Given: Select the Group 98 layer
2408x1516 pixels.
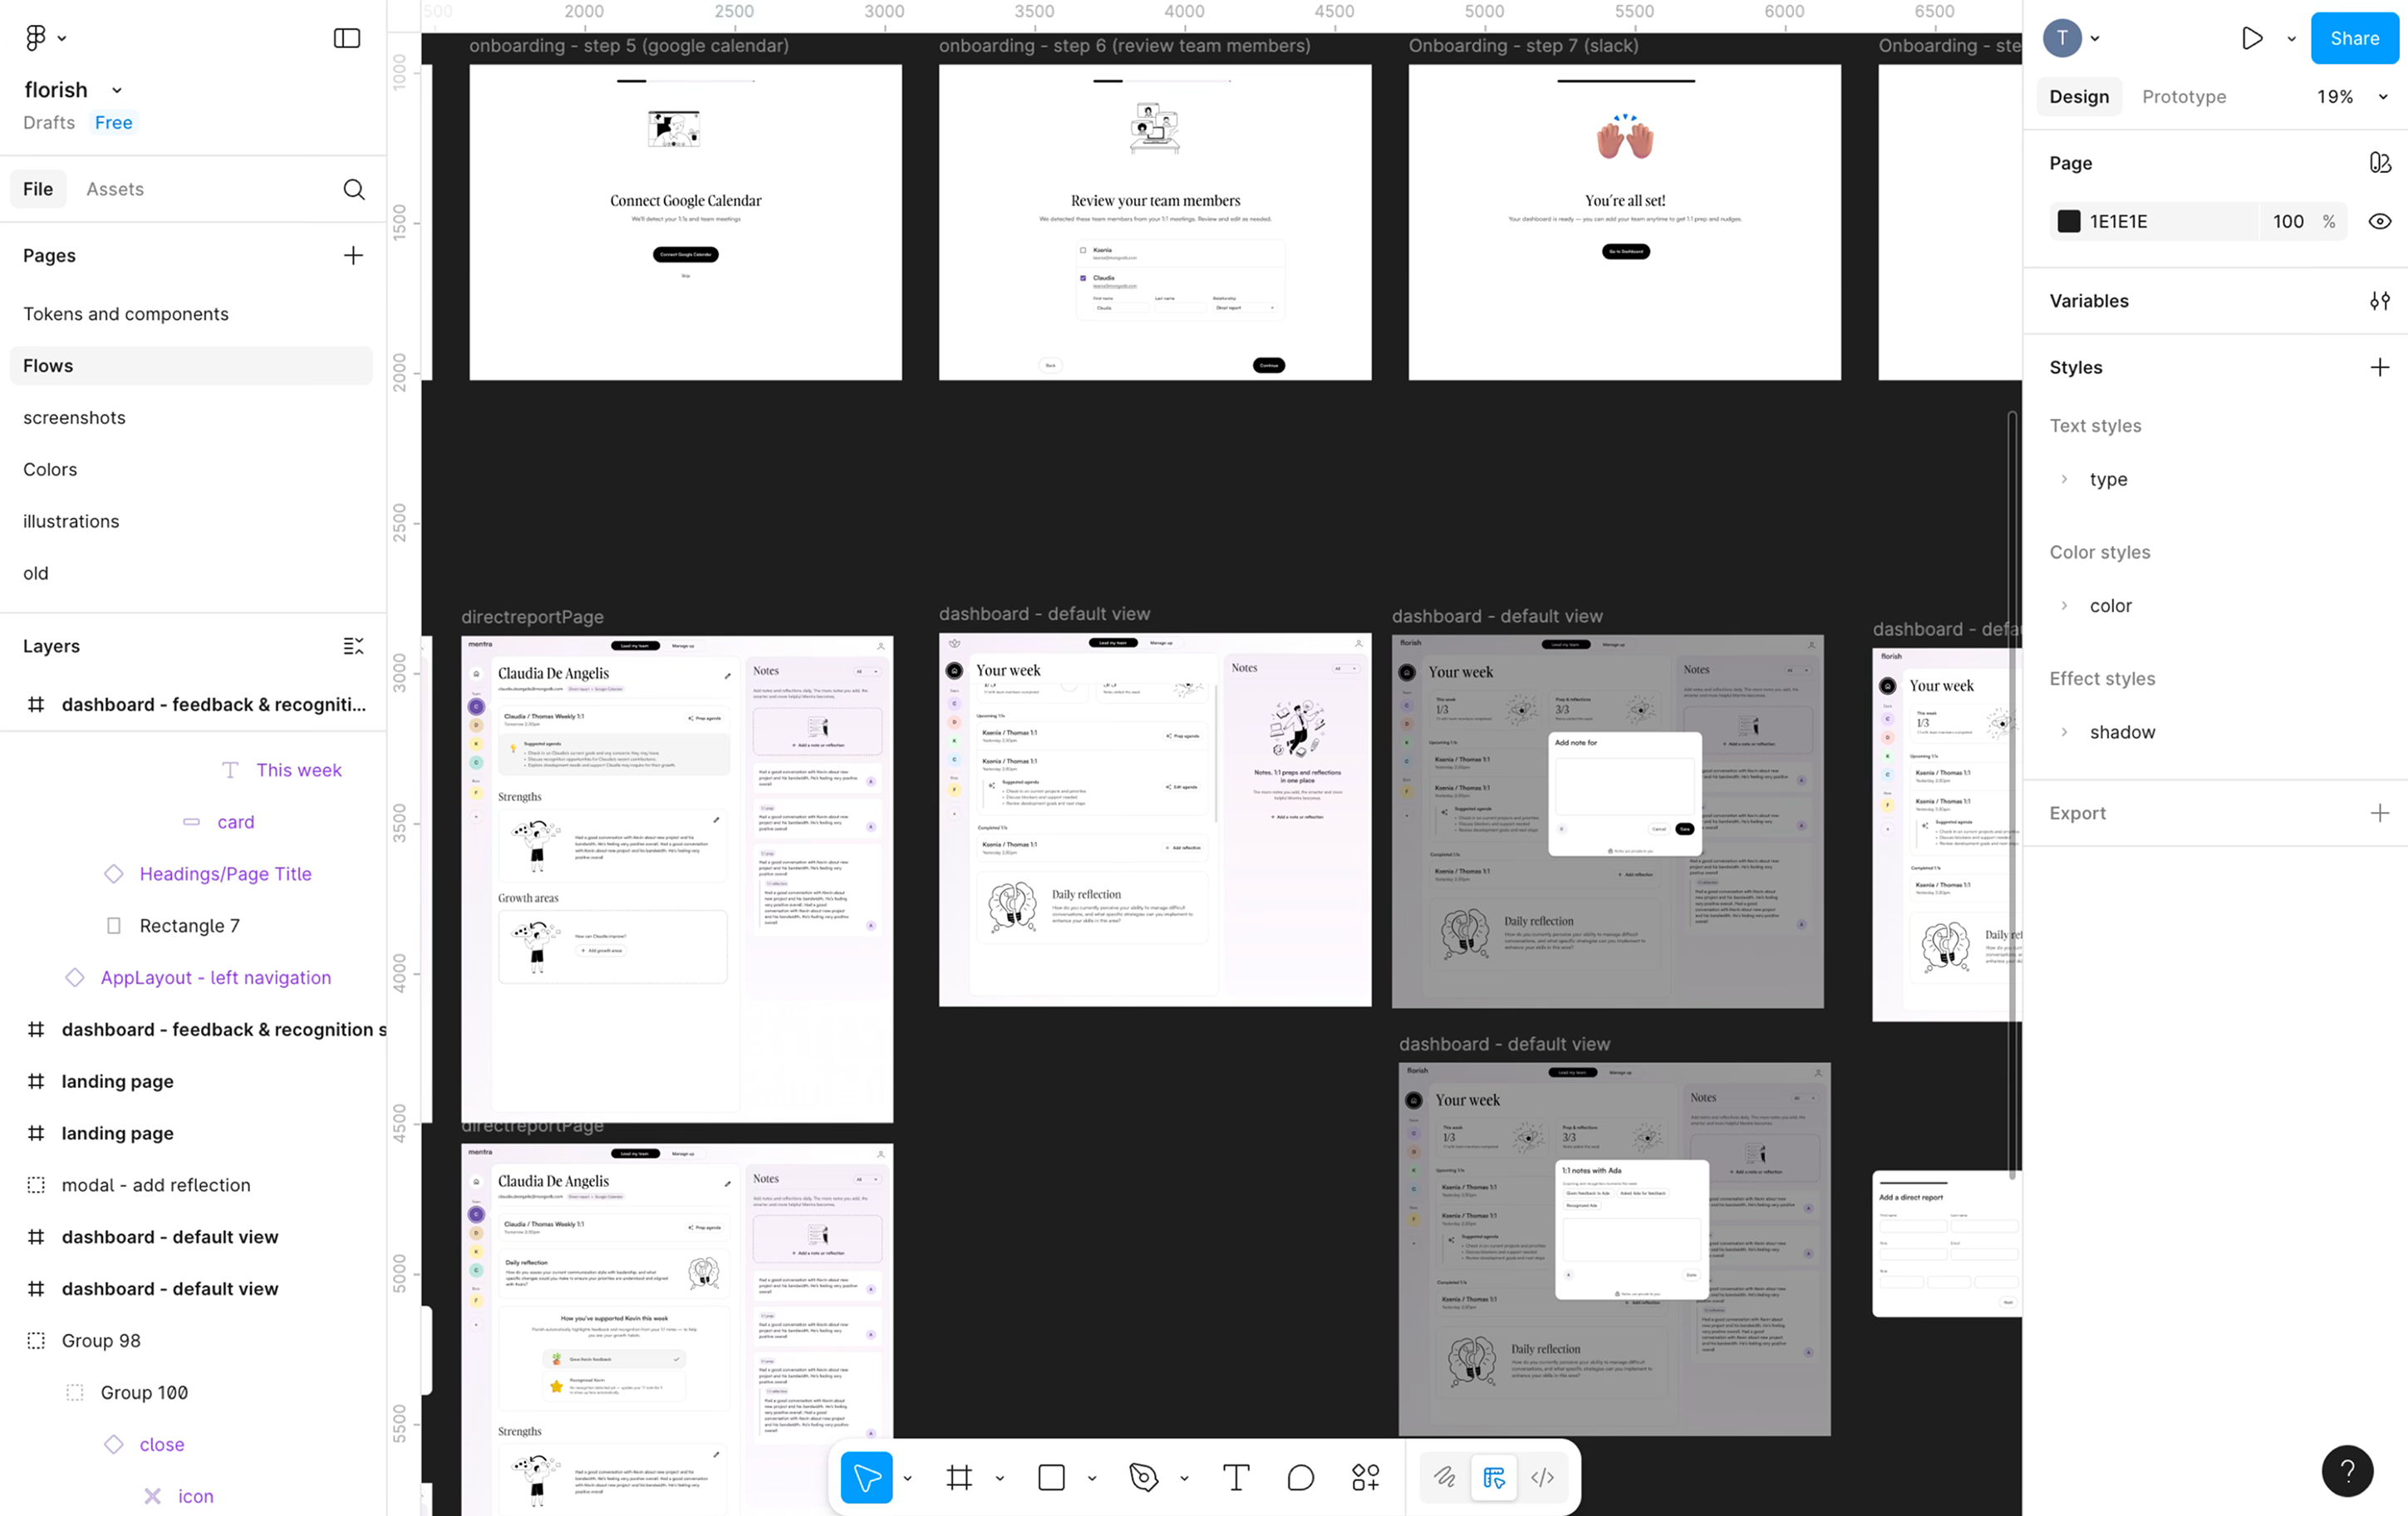Looking at the screenshot, I should (101, 1341).
